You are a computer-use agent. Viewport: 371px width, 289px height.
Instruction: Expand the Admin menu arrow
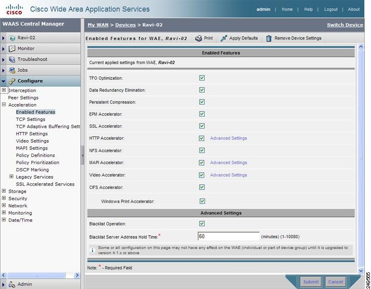[3, 284]
